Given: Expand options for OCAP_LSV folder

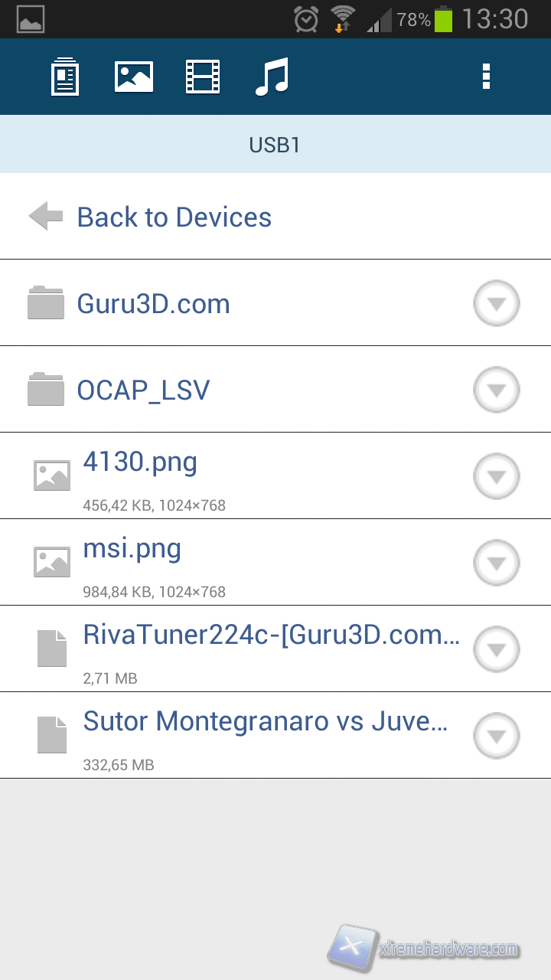Looking at the screenshot, I should 497,390.
